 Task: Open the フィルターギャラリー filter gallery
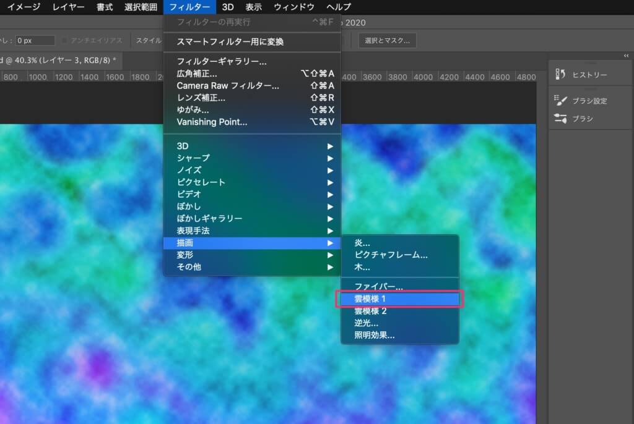click(222, 62)
